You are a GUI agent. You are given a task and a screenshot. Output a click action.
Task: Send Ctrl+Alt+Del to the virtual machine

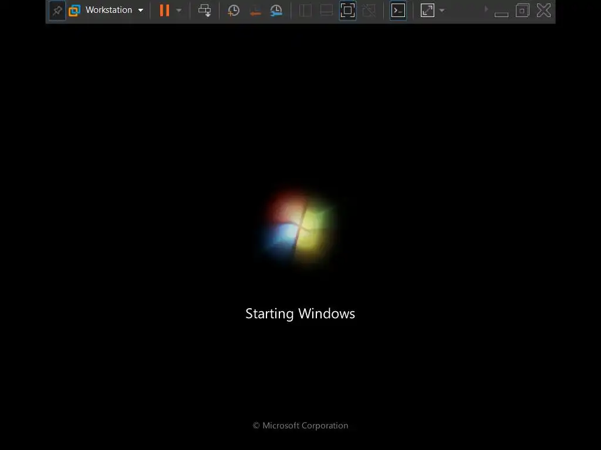coord(205,11)
